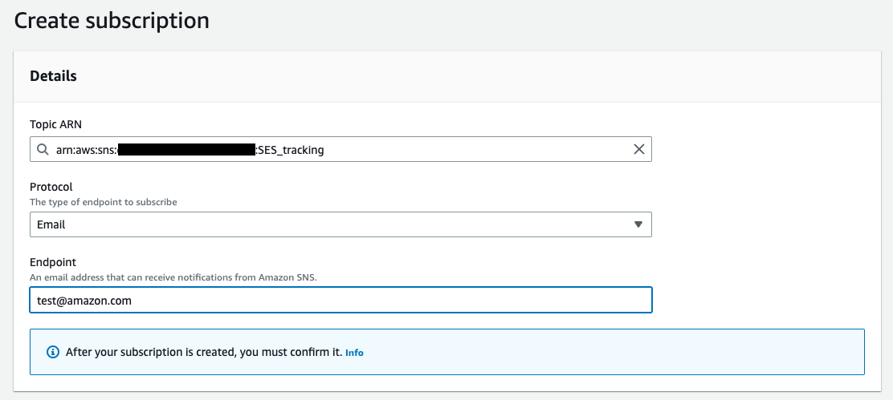Image resolution: width=893 pixels, height=400 pixels.
Task: Click the "Topic ARN" field label
Action: tap(56, 124)
